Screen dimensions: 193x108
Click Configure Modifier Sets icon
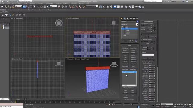[136, 41]
